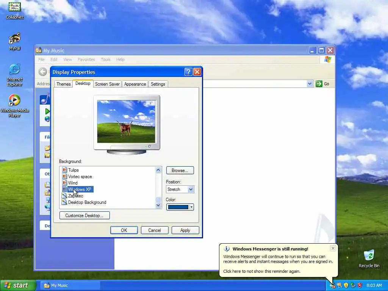
Task: Close the Display Properties dialog
Action: 197,72
